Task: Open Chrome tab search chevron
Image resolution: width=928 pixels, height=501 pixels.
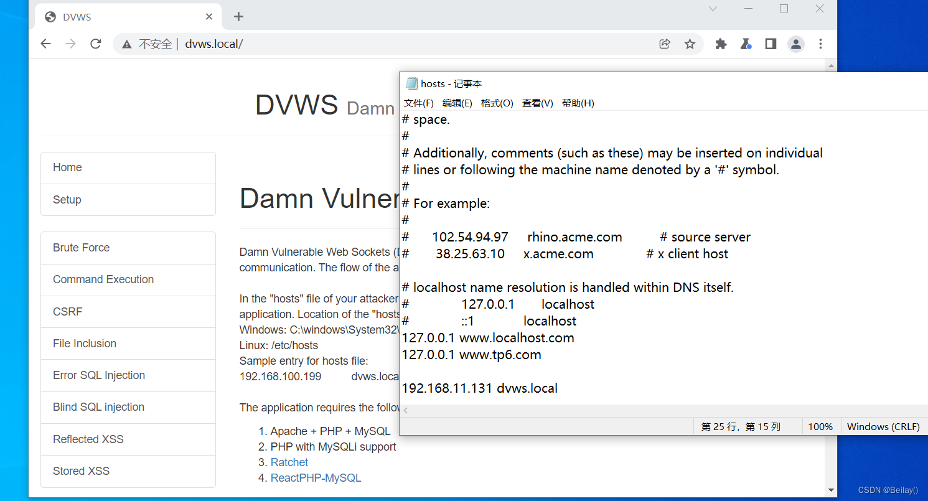Action: click(713, 9)
